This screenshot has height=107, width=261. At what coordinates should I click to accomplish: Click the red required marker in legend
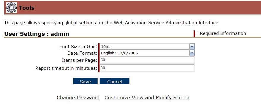coord(194,34)
